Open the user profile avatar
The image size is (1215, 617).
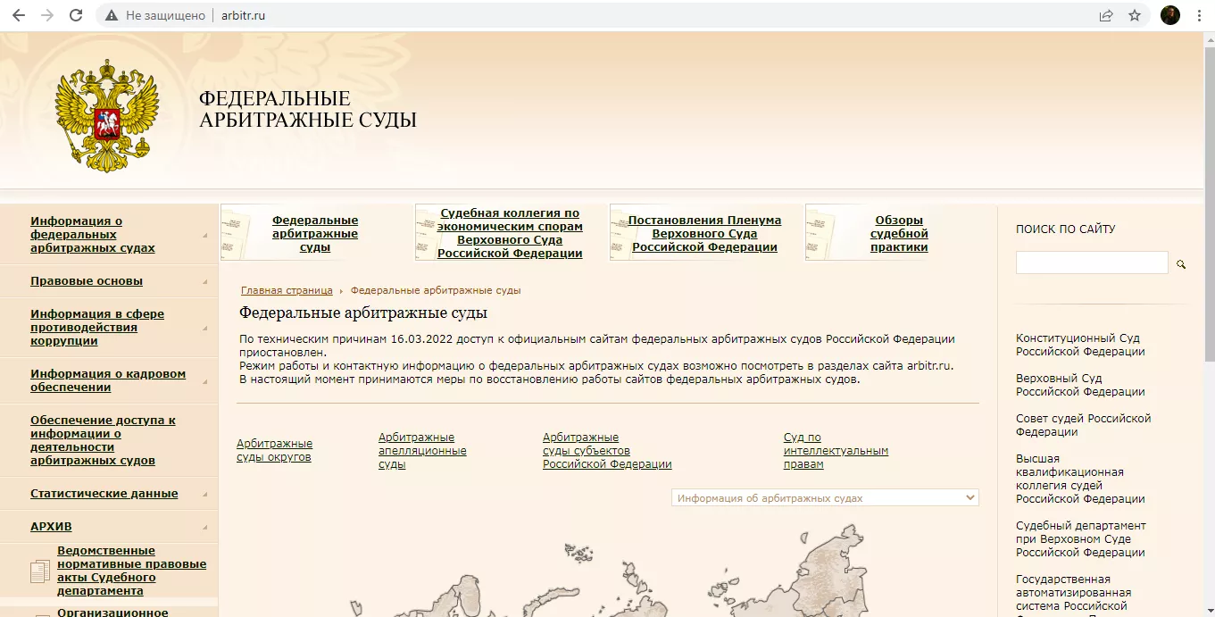click(1169, 15)
